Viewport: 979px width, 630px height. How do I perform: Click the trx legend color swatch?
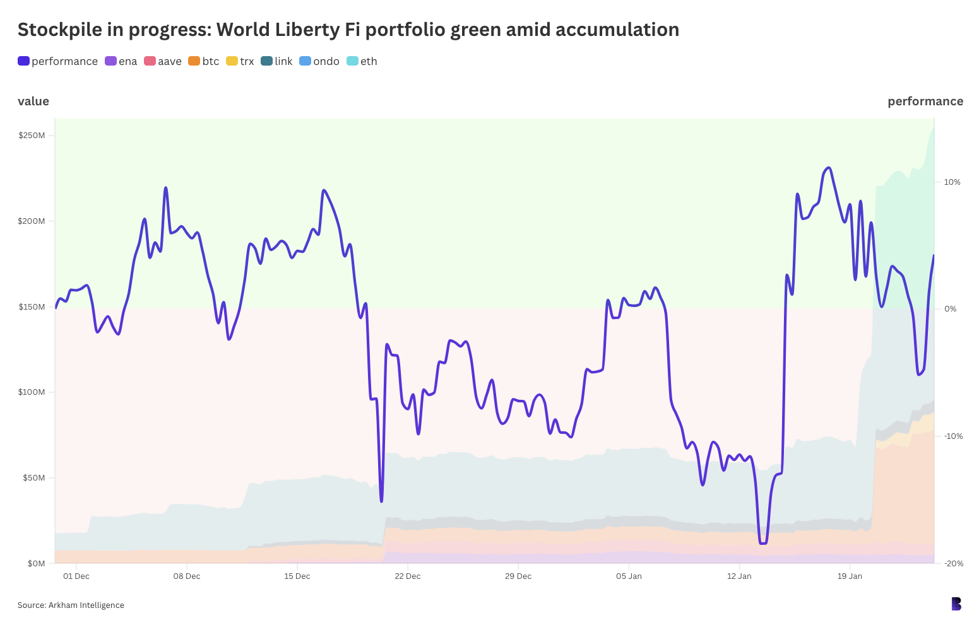point(232,61)
